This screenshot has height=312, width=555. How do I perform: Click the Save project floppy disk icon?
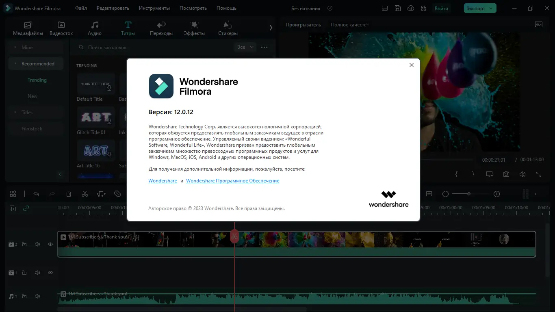click(397, 8)
